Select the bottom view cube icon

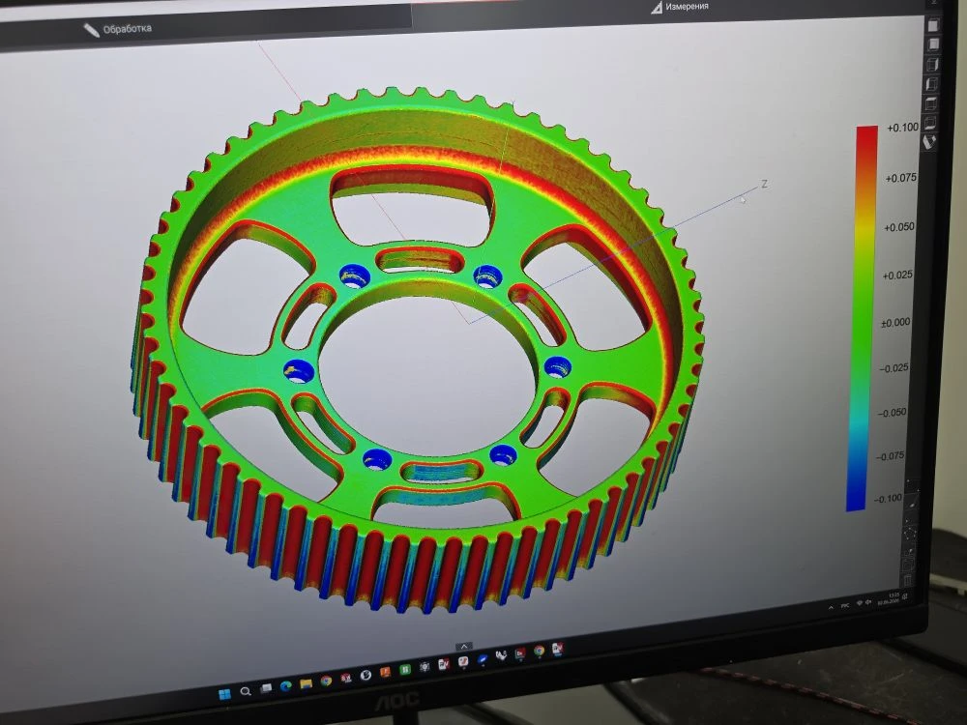coord(930,124)
